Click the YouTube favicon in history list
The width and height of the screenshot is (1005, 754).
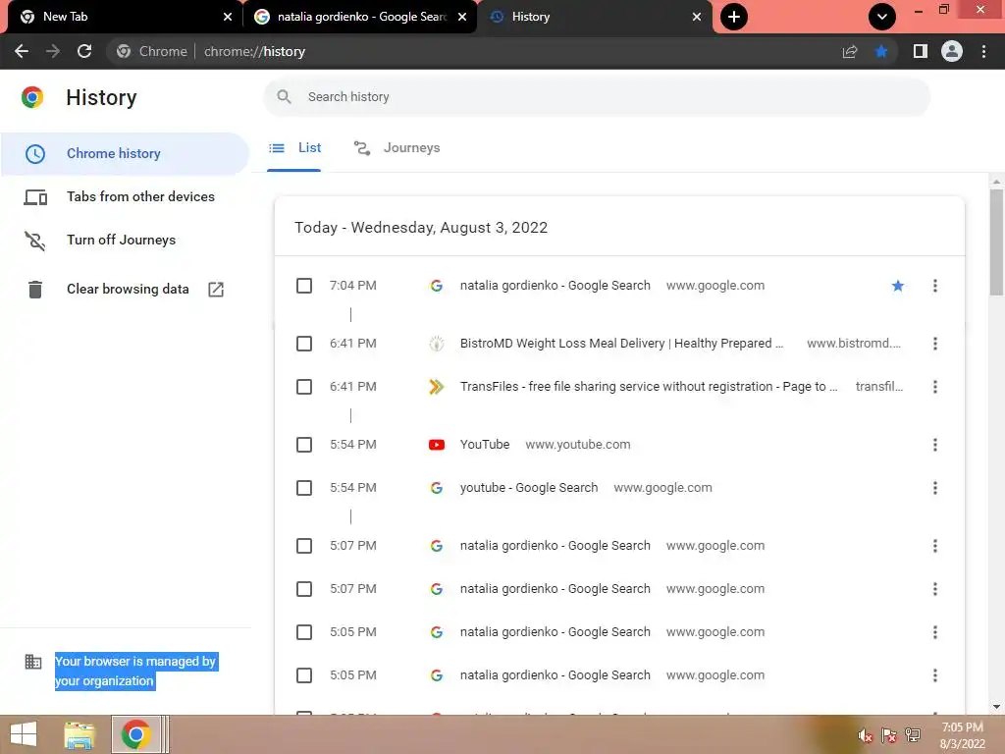click(x=437, y=445)
